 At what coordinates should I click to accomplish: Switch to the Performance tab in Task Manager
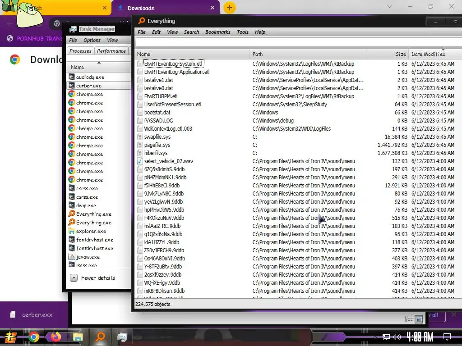tap(111, 51)
